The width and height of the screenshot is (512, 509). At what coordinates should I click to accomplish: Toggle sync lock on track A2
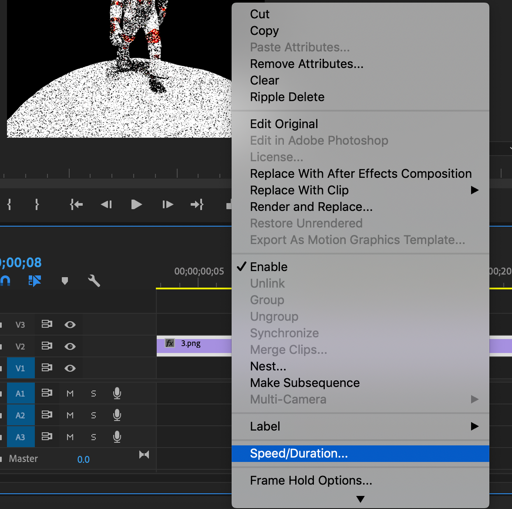[47, 414]
